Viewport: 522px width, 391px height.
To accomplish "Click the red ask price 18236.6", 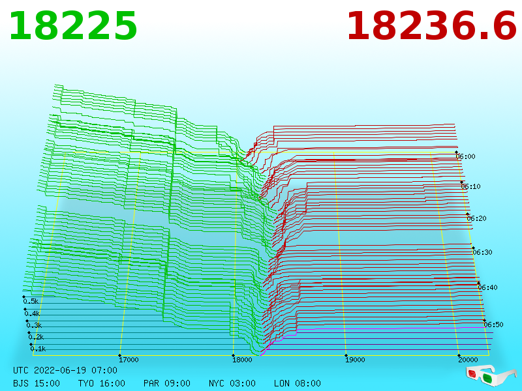I will [x=432, y=26].
